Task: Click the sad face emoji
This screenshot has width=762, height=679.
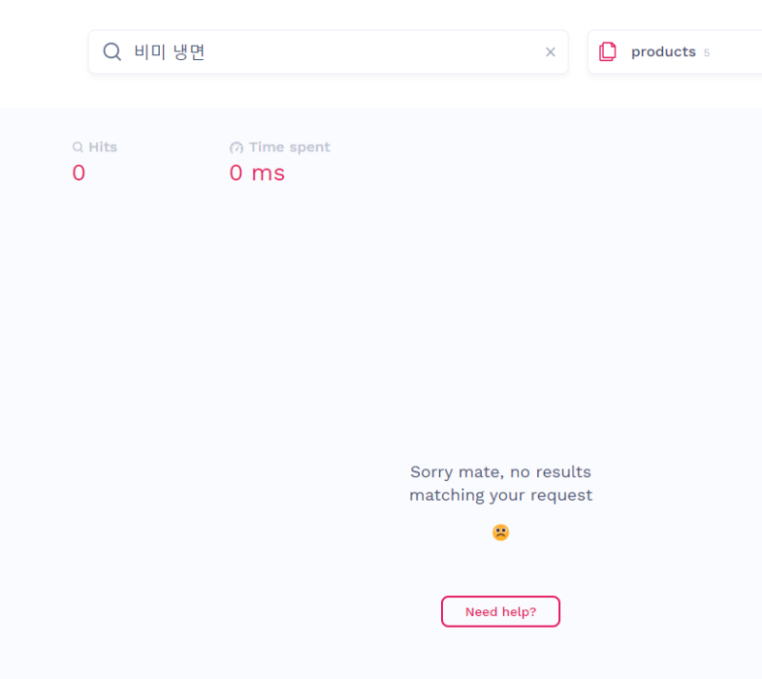Action: point(501,532)
